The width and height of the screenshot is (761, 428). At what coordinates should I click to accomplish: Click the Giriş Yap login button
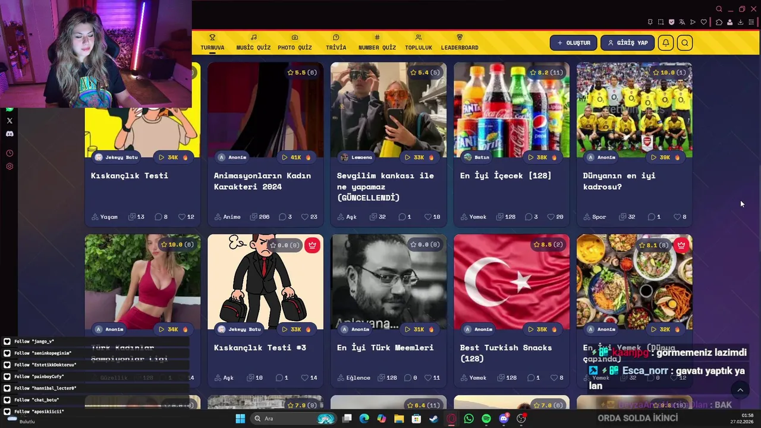click(x=627, y=43)
